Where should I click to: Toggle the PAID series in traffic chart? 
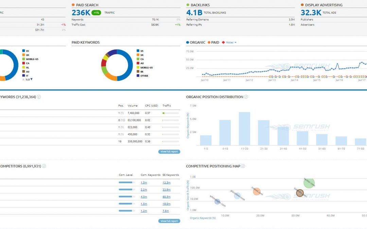coord(213,42)
